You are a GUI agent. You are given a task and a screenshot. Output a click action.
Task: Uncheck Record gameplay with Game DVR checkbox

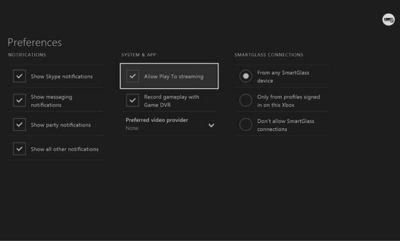[x=132, y=100]
